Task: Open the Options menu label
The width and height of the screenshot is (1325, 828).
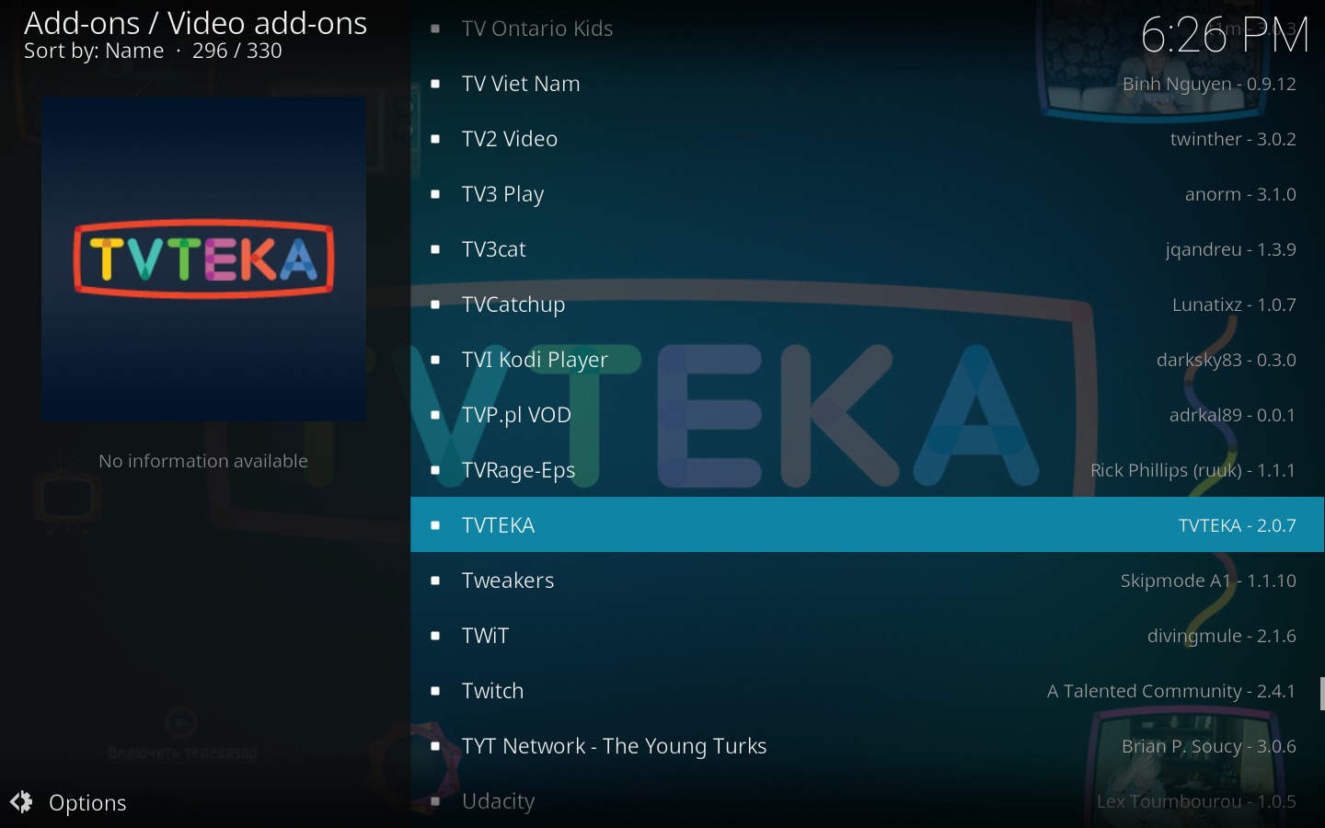Action: [x=87, y=803]
